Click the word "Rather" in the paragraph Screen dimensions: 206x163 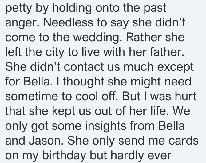point(144,37)
